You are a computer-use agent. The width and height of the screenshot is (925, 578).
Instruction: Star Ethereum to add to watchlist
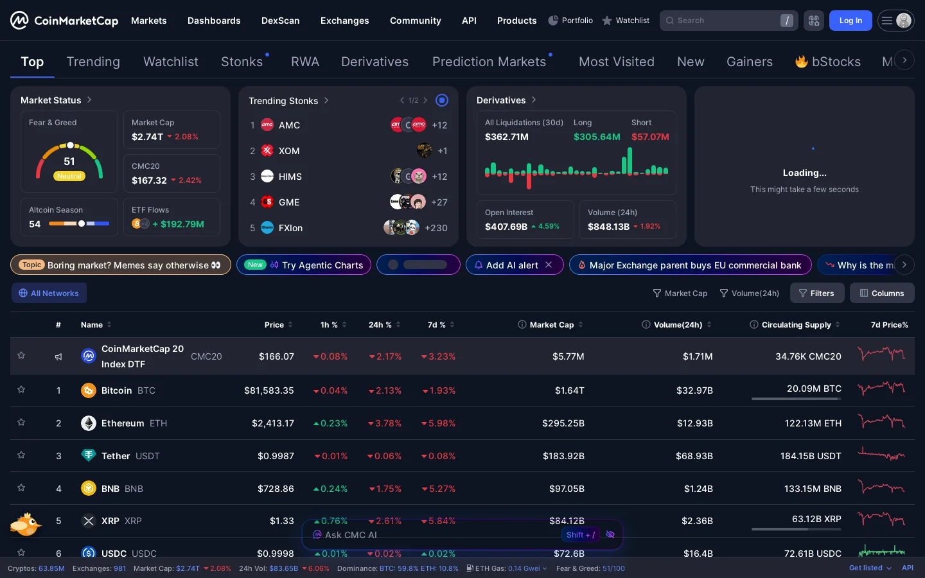tap(21, 422)
